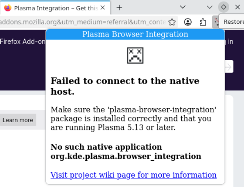Click the 'Plasma Browser Integration' popup header
The image size is (244, 187).
click(x=135, y=34)
